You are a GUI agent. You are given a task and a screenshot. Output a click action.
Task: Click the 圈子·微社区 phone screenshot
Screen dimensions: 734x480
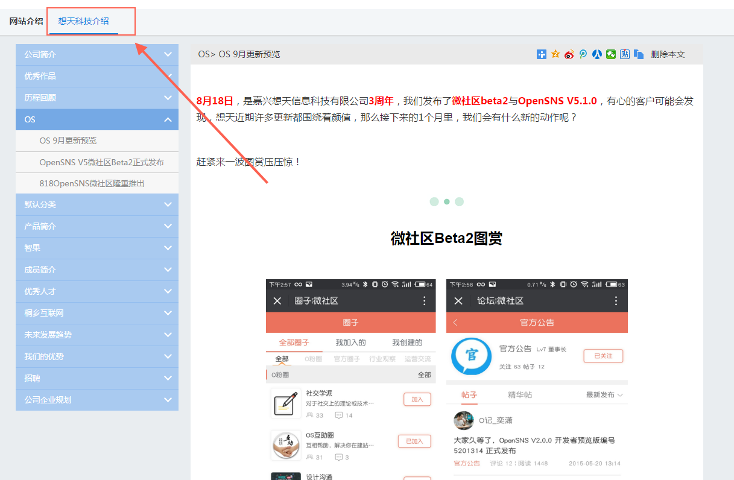[x=350, y=379]
